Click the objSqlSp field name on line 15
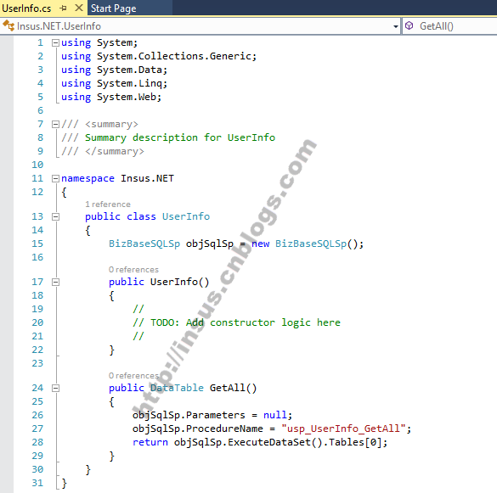The height and width of the screenshot is (493, 497). click(210, 244)
